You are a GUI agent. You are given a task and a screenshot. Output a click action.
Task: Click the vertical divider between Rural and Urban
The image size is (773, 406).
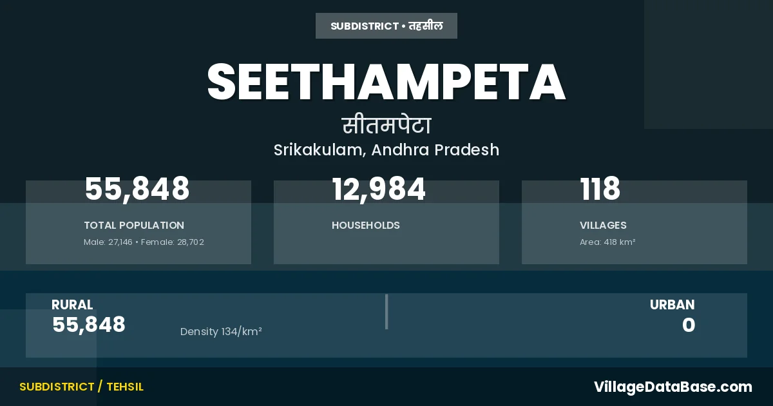point(386,312)
